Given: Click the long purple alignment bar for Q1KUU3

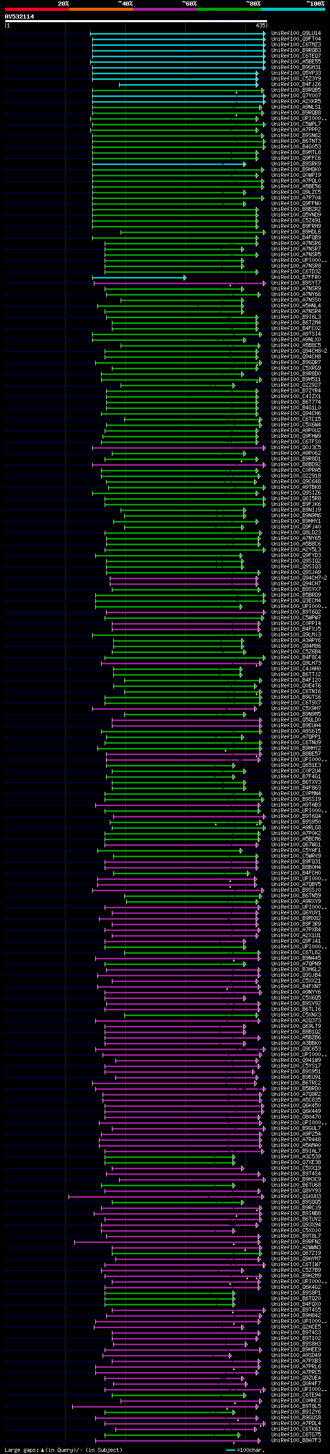Looking at the screenshot, I should 166,1196.
